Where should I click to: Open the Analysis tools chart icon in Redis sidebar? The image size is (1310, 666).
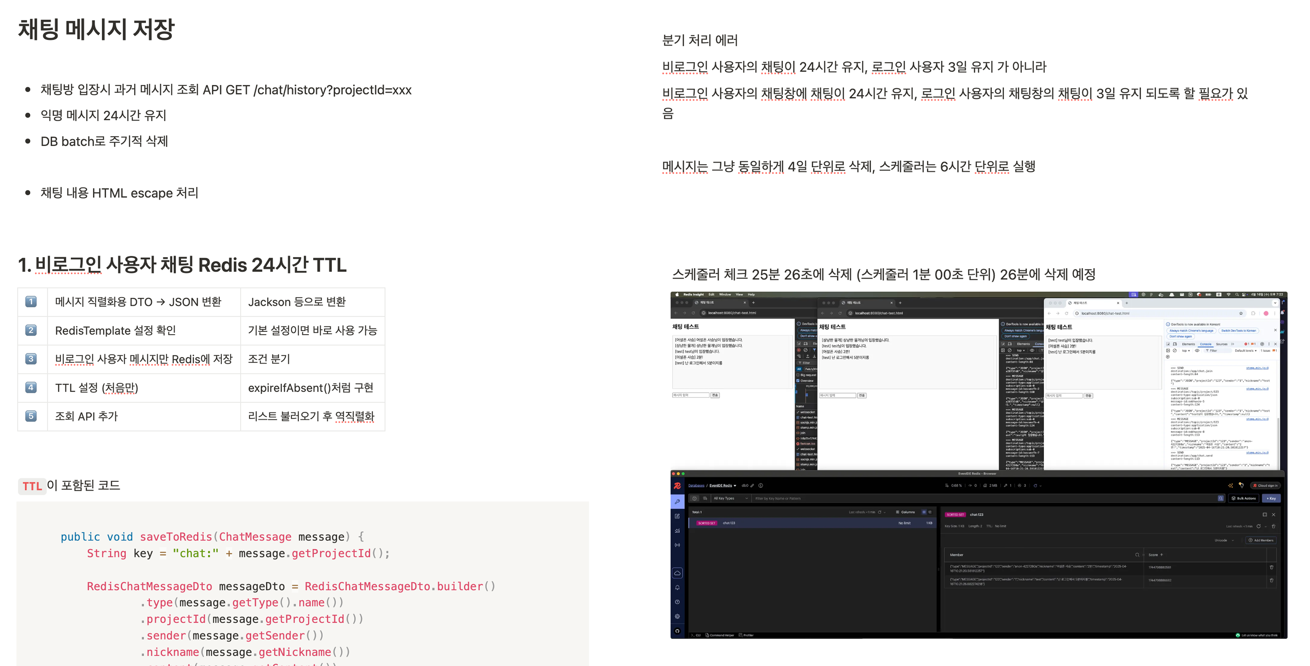click(x=677, y=530)
